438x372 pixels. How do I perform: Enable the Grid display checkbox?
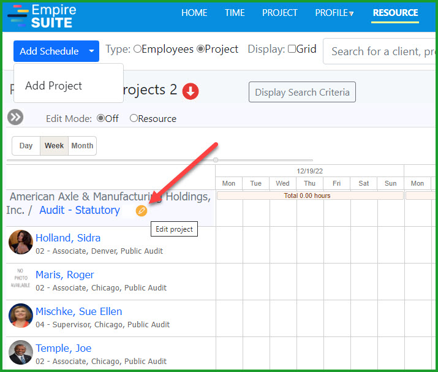292,49
